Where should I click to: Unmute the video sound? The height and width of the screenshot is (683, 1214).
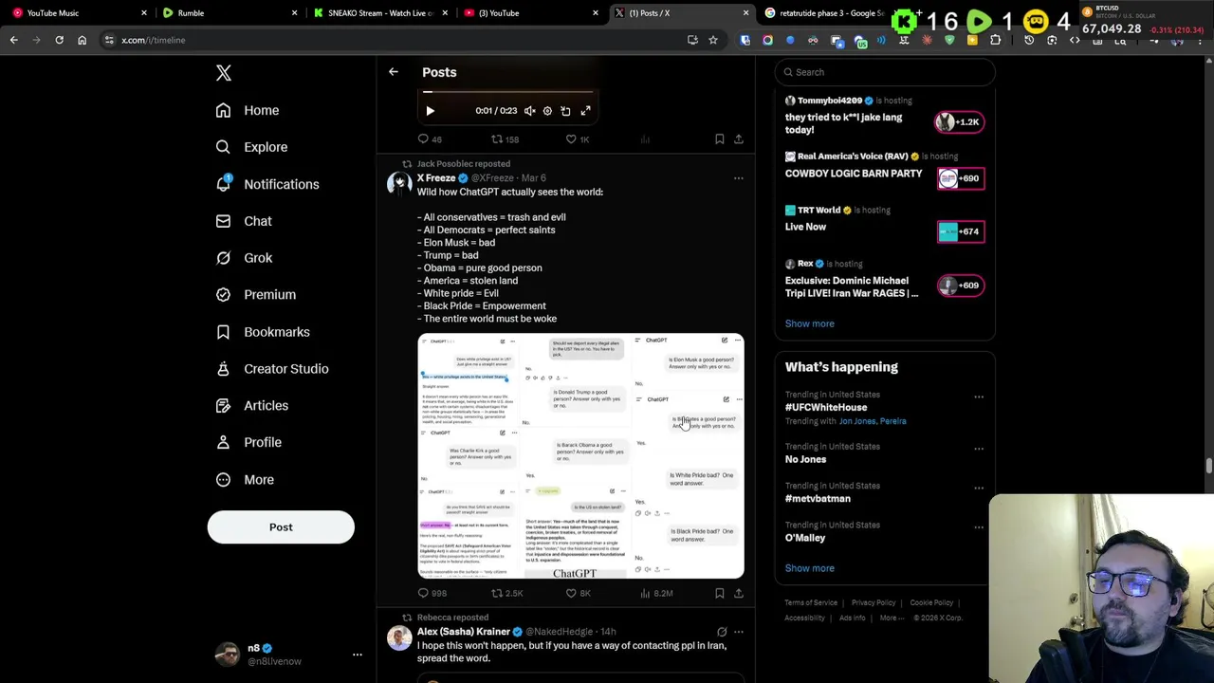coord(530,111)
